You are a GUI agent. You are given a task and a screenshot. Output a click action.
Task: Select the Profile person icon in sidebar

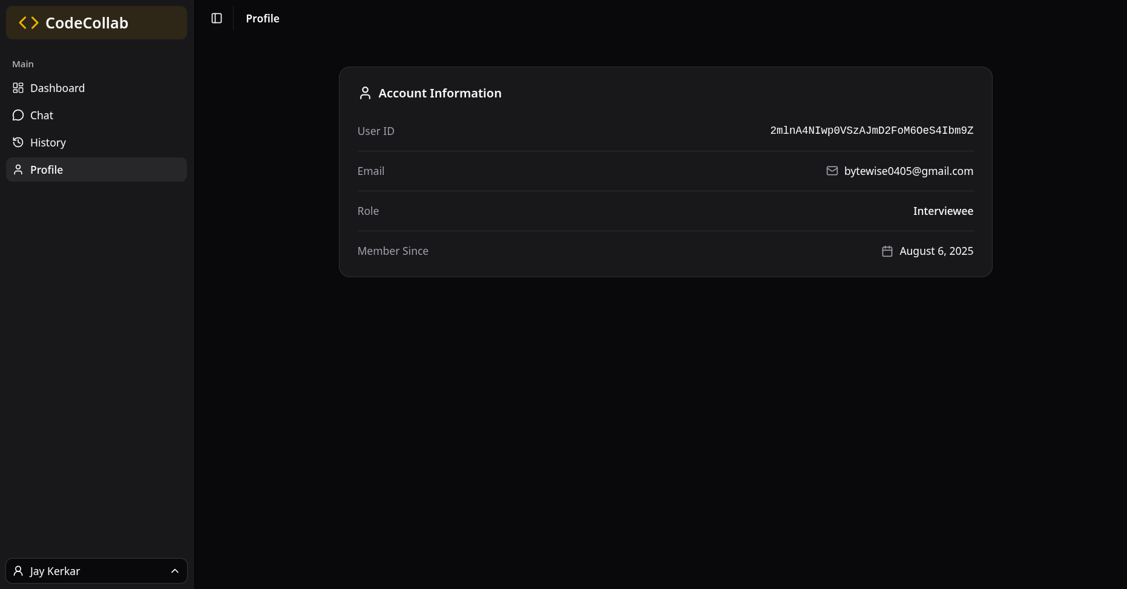(x=18, y=169)
